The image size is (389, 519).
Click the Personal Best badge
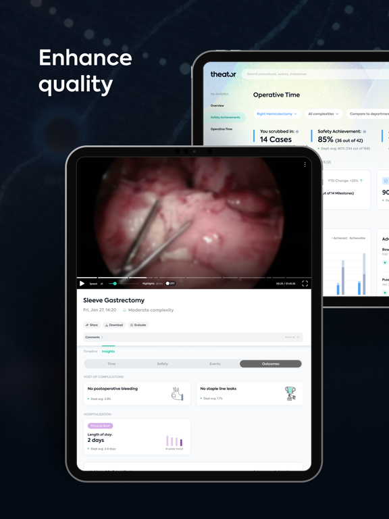(100, 426)
